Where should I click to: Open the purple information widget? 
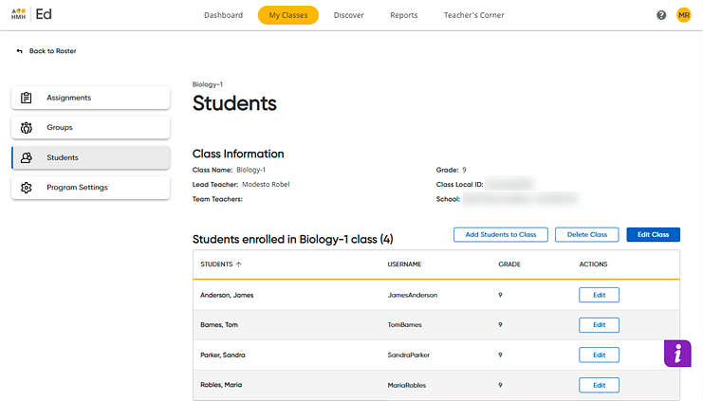[x=677, y=354]
